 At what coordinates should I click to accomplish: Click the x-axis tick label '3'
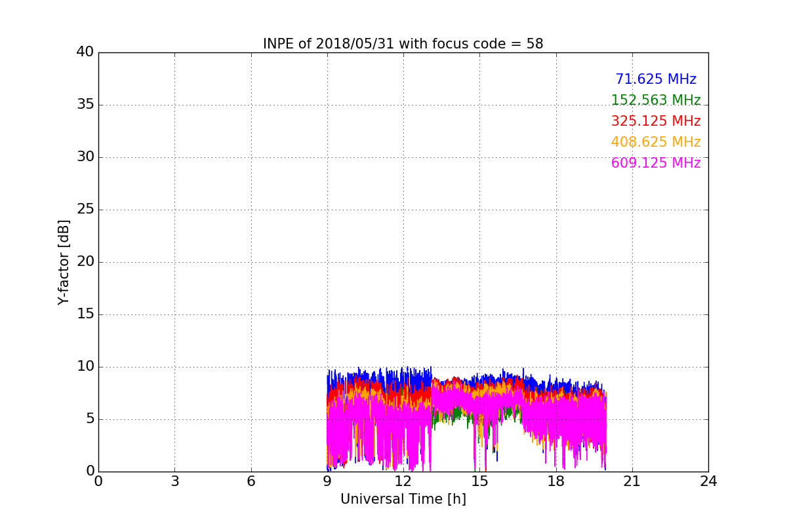point(174,481)
